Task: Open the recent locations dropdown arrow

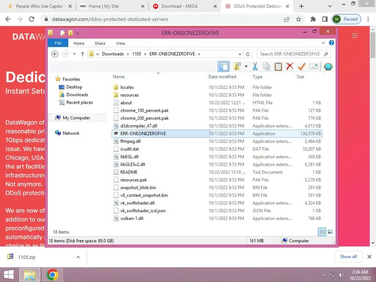Action: [x=74, y=54]
